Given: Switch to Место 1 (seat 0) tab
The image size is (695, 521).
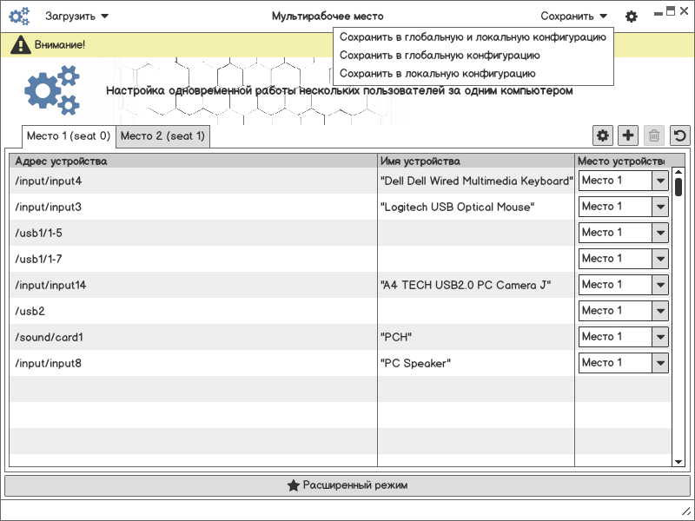Looking at the screenshot, I should point(69,136).
